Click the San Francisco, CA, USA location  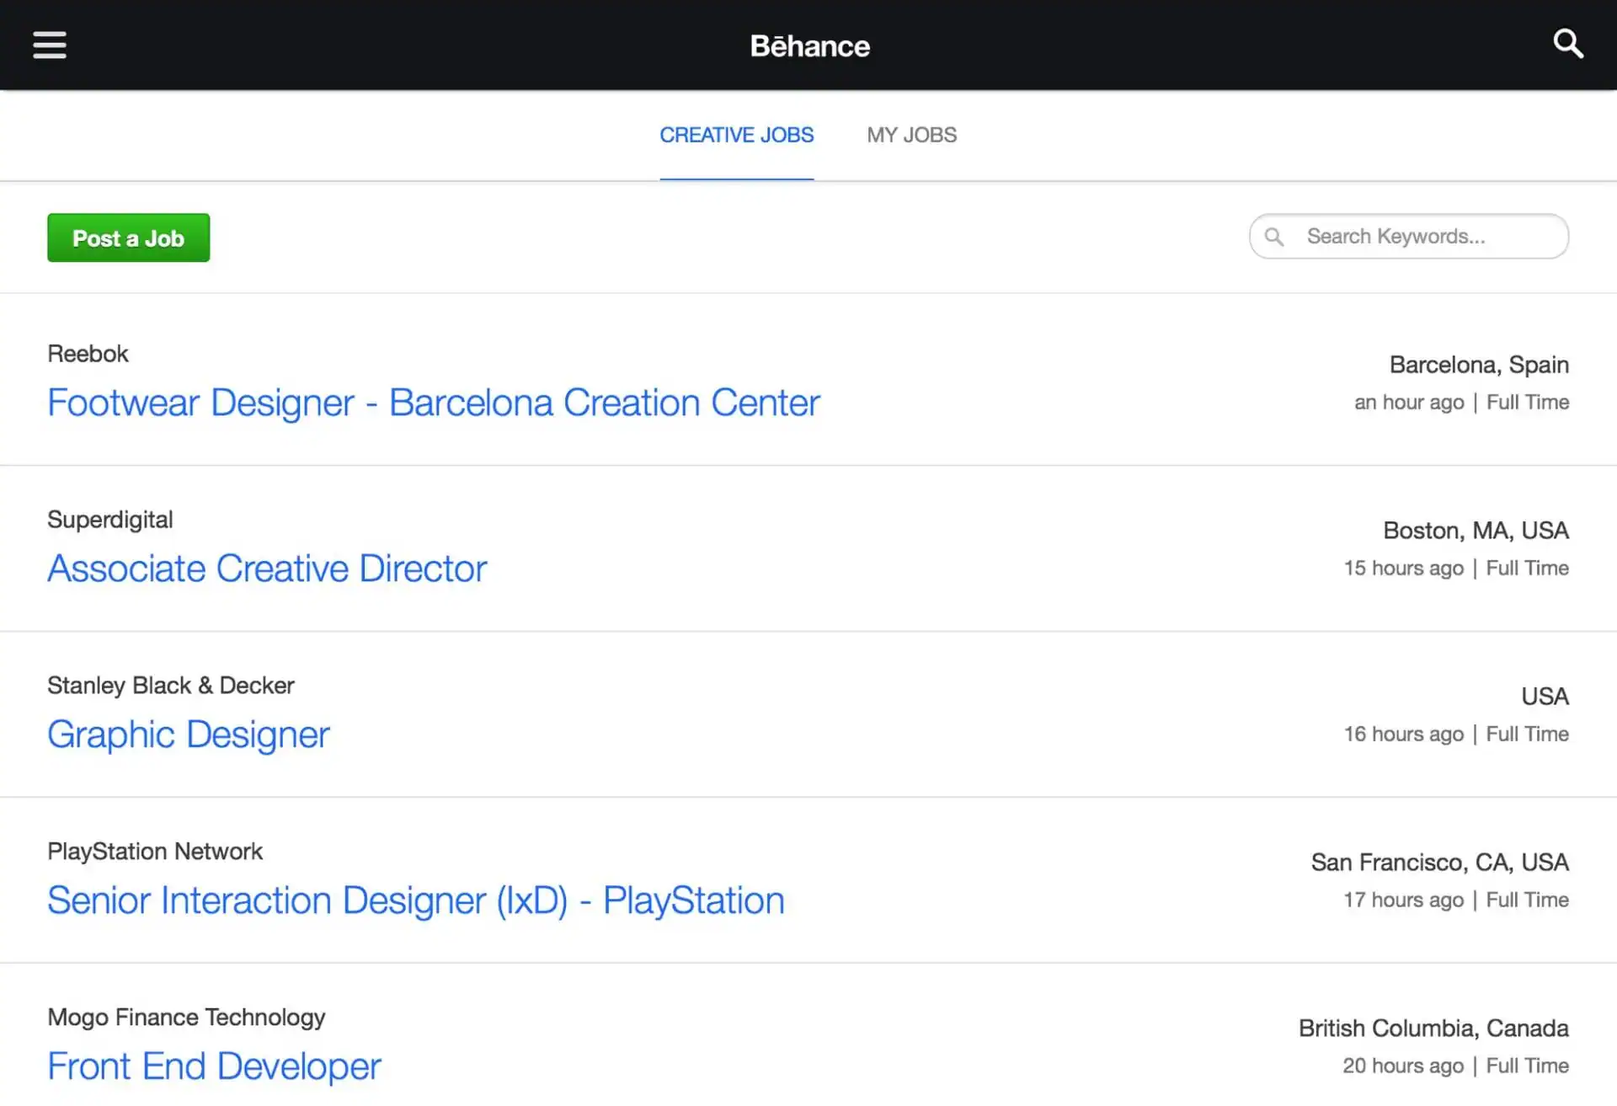[1439, 863]
